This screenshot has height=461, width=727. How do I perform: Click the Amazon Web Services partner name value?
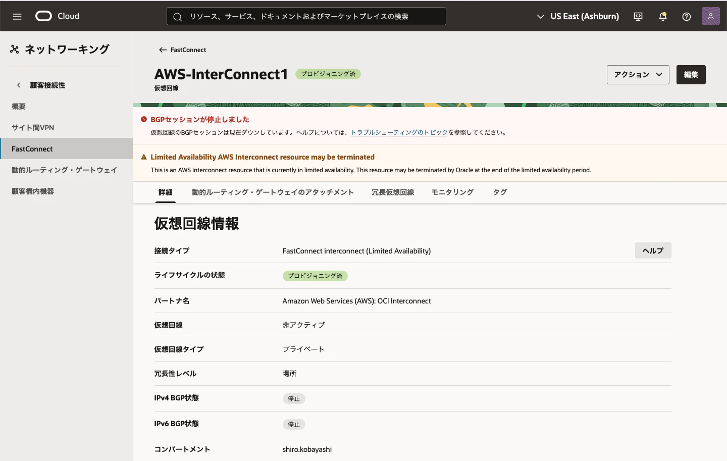coord(356,301)
